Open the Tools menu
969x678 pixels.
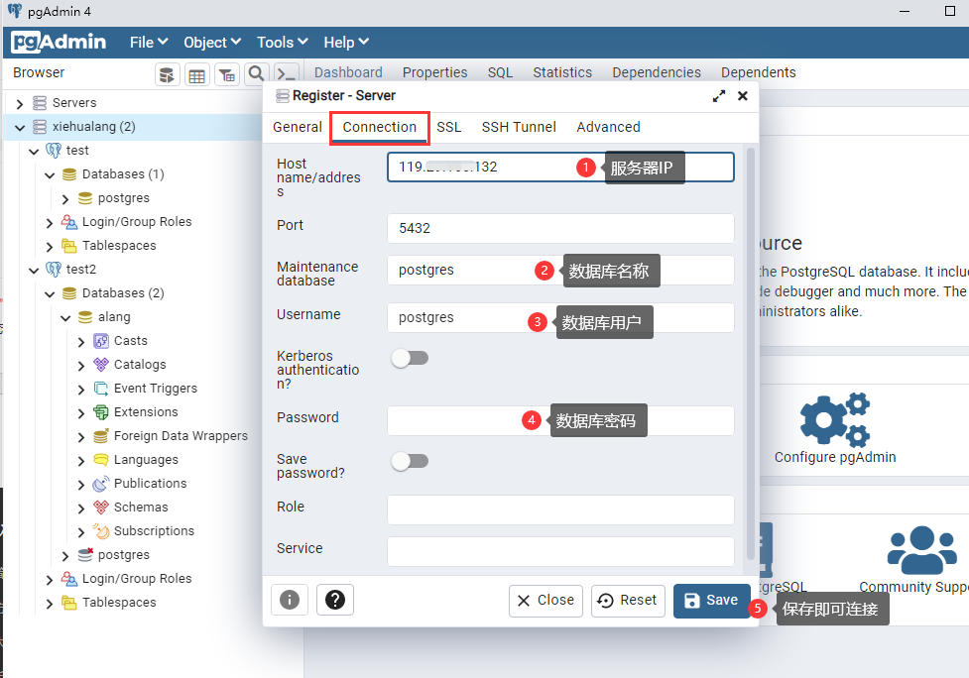pyautogui.click(x=283, y=42)
